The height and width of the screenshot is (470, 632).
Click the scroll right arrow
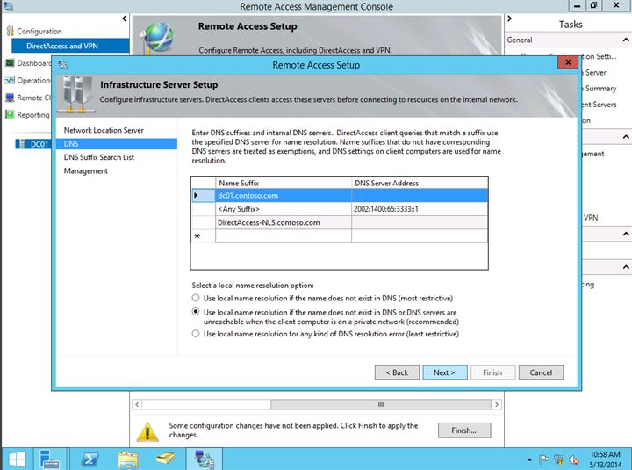pyautogui.click(x=497, y=404)
